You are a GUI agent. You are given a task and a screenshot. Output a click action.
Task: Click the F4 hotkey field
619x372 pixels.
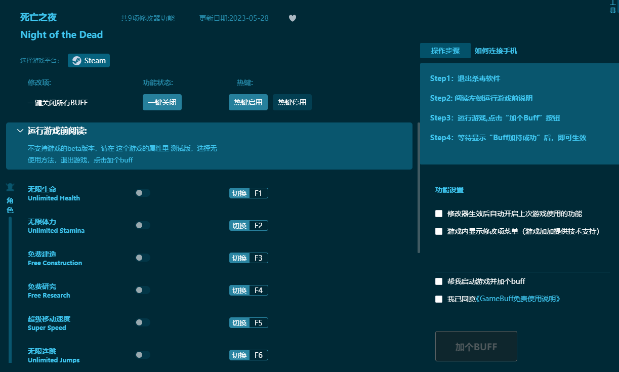point(259,291)
